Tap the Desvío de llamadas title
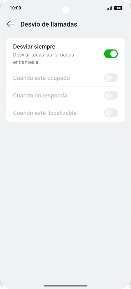Image resolution: width=131 pixels, height=289 pixels. pyautogui.click(x=49, y=24)
